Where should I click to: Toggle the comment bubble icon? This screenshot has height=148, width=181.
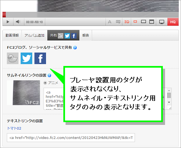118,22
